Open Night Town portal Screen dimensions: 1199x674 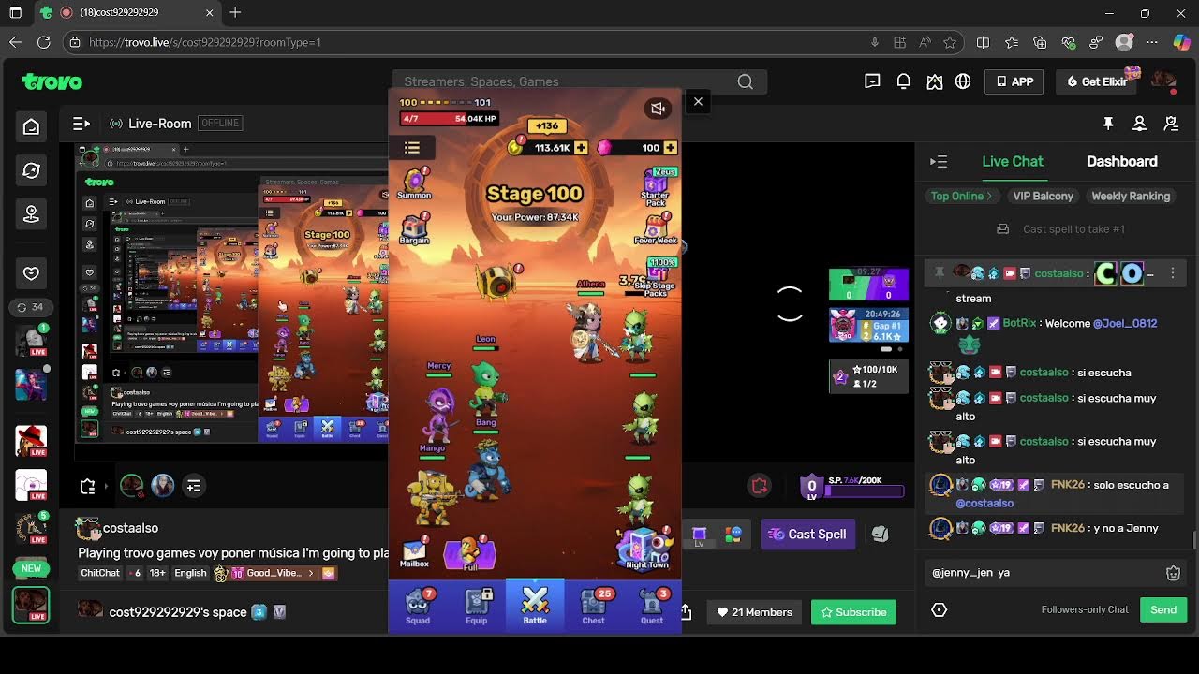(647, 549)
